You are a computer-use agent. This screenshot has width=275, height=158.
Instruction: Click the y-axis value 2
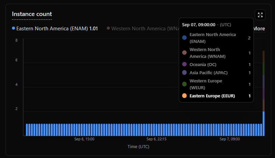[16, 109]
